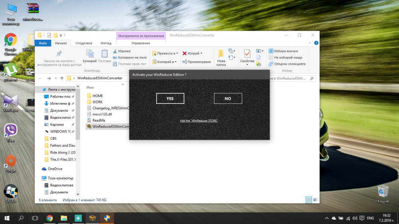Open Recycle Bin Кошче on desktop

click(x=383, y=194)
